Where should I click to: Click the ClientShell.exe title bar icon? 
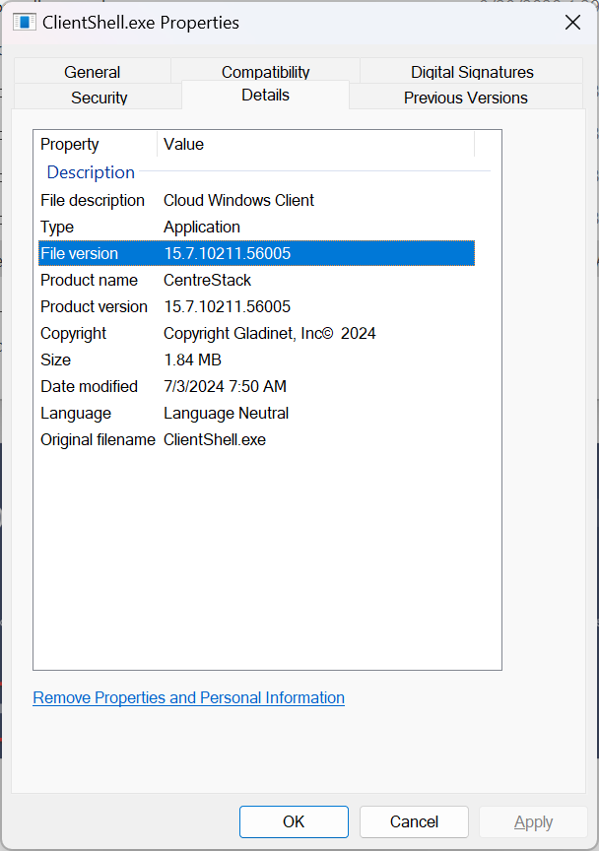coord(25,23)
